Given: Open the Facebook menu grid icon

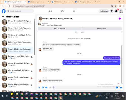Looking at the screenshot, I should click(111, 11).
